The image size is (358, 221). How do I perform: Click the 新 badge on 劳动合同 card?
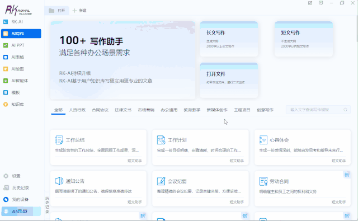tap(347, 175)
